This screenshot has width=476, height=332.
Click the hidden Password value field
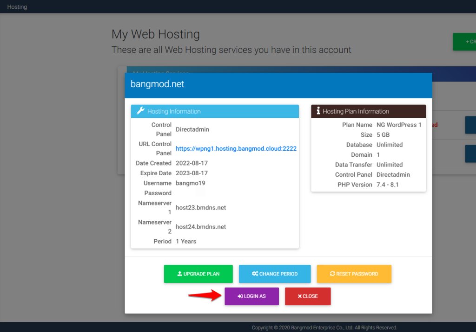pyautogui.click(x=200, y=193)
